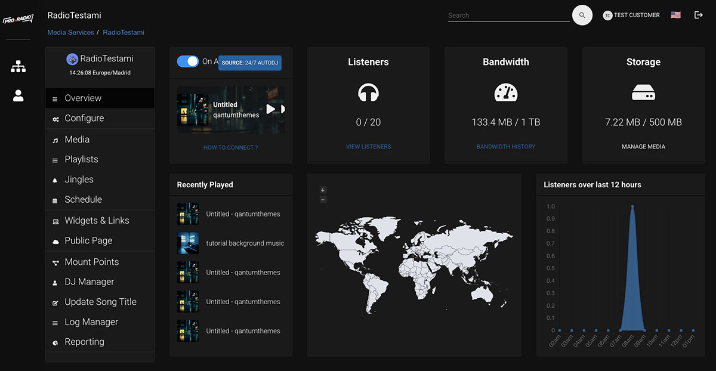Viewport: 716px width, 371px height.
Task: Toggle the On Air switch off
Action: [x=187, y=61]
